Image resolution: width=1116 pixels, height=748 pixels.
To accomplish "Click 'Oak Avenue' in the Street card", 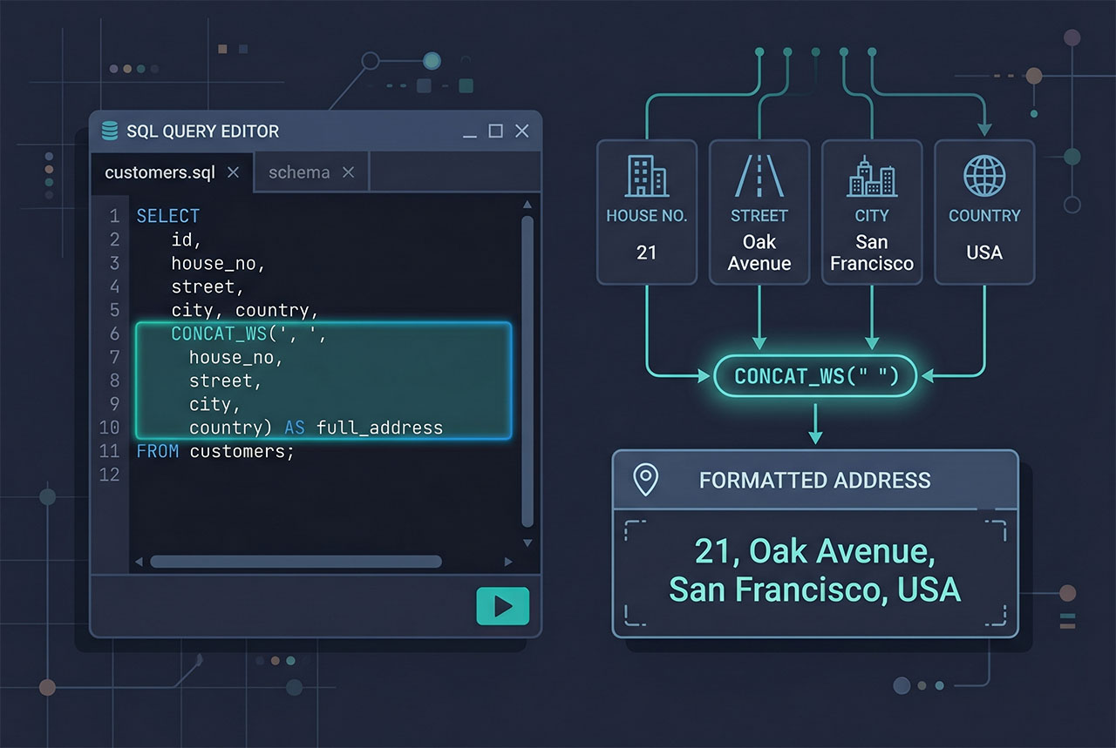I will [759, 253].
